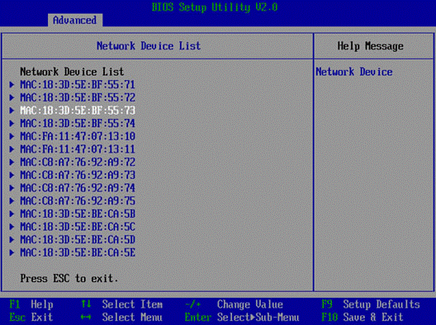The height and width of the screenshot is (325, 436).
Task: Click the F1 Help shortcut
Action: tap(31, 304)
